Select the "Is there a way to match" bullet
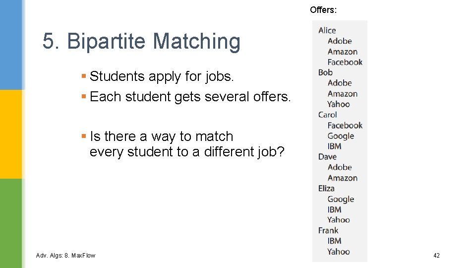Viewport: 476px width, 268px height. 161,136
